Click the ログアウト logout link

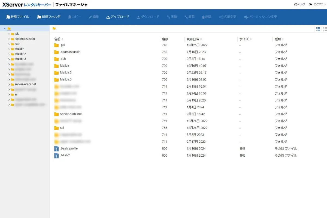317,5
